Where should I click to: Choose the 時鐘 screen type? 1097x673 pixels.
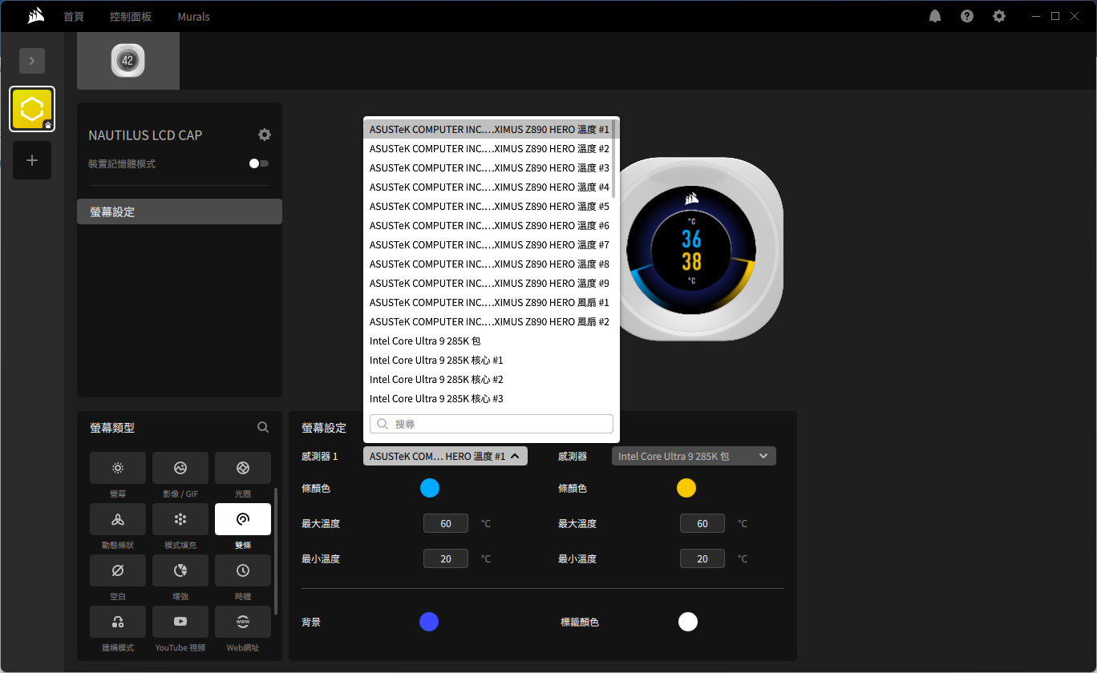click(x=243, y=570)
